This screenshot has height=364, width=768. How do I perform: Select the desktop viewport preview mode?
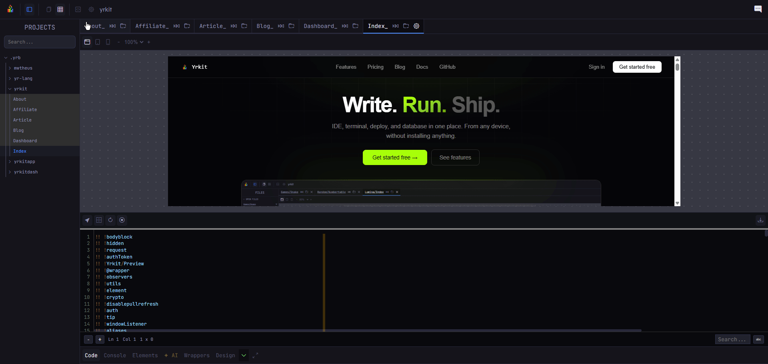coord(87,42)
